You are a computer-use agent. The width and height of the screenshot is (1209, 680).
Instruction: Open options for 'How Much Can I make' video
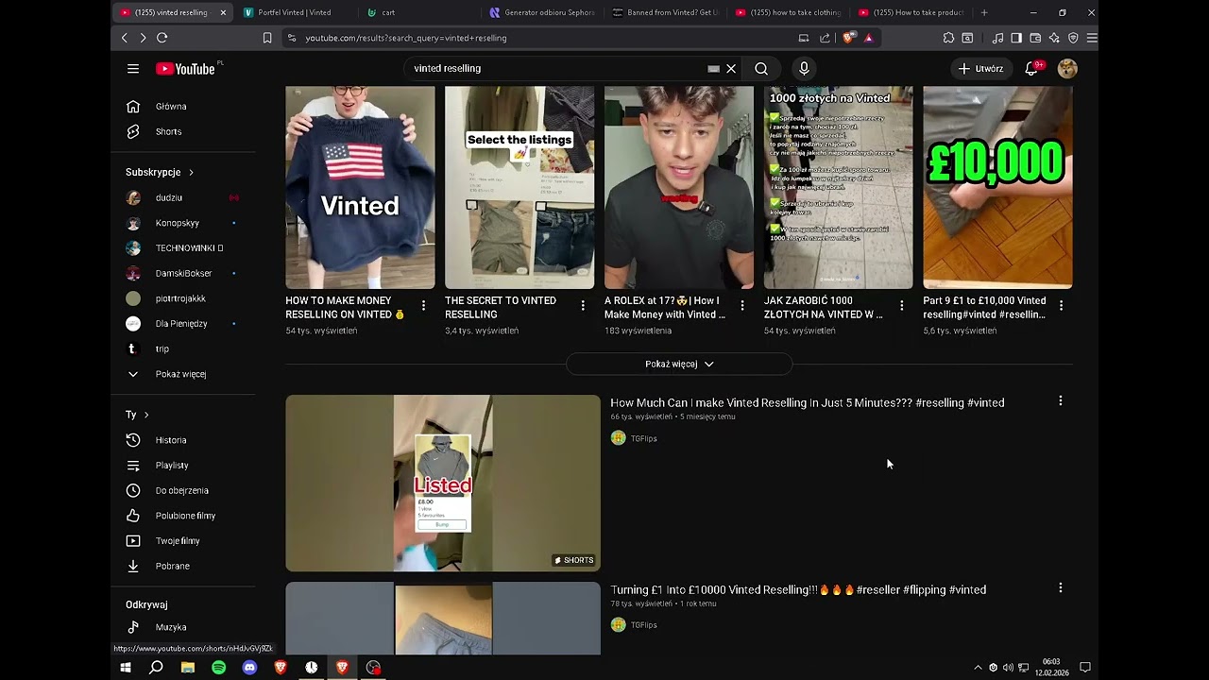pyautogui.click(x=1060, y=401)
